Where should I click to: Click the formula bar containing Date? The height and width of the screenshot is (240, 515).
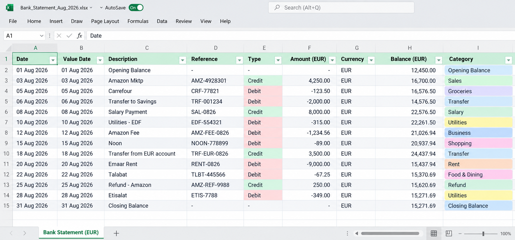pyautogui.click(x=301, y=36)
